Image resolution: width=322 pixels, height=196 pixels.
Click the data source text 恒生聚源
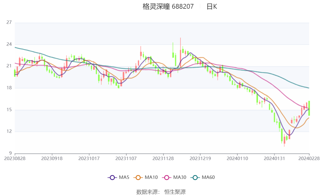(175, 192)
